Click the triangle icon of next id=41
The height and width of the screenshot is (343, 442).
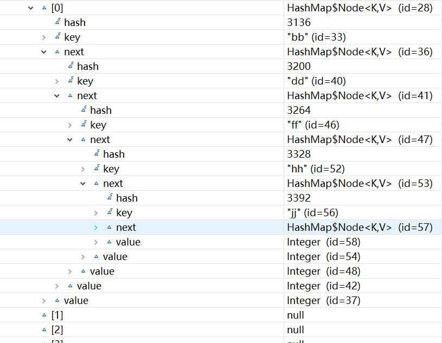(71, 96)
